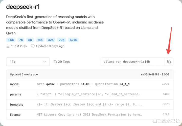182x126 pixels.
Task: Select the 1.5b size tag
Action: [11, 40]
